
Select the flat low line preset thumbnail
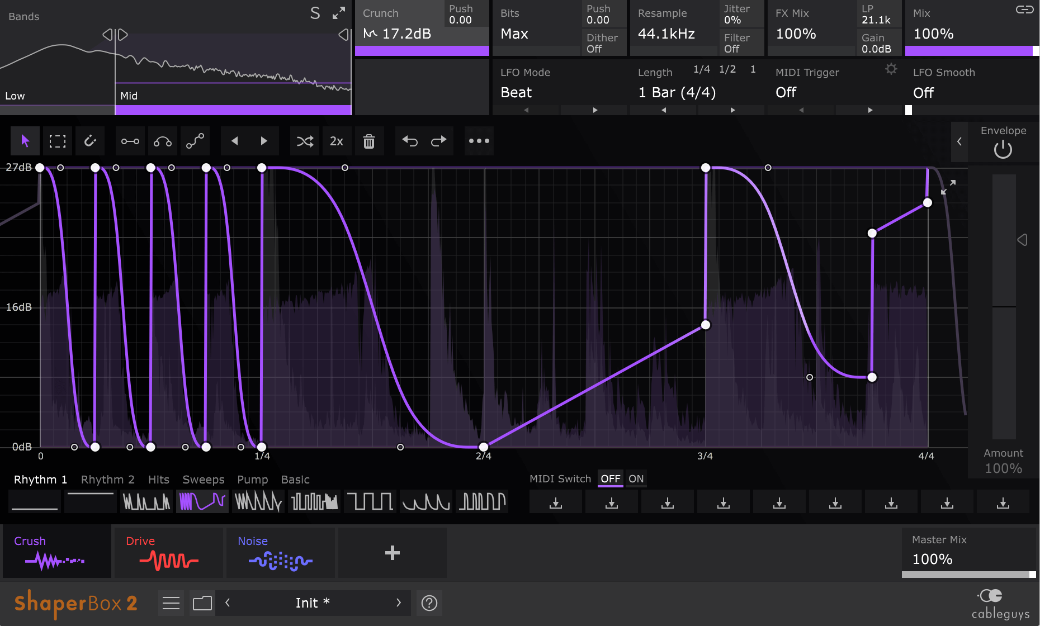click(x=35, y=501)
